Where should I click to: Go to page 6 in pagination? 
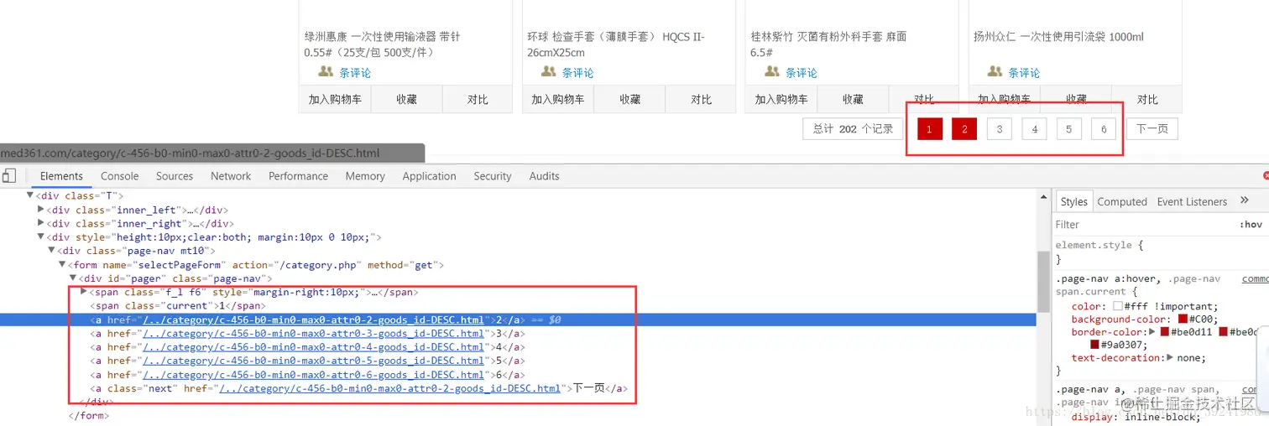coord(1104,129)
